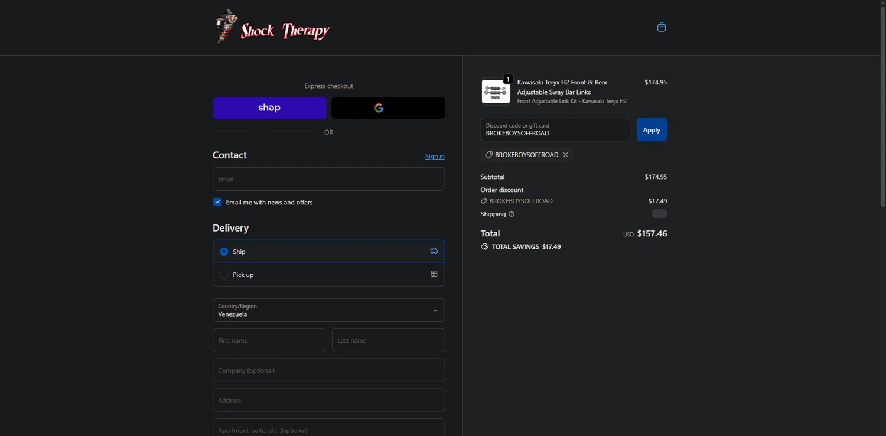This screenshot has height=436, width=886.
Task: Click the Total amount $157.46
Action: tap(652, 233)
